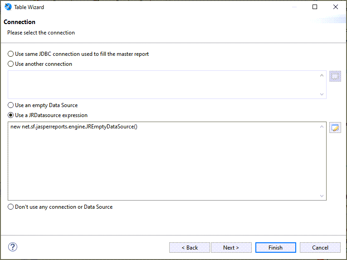Click inside the JRDatasource expression text area
This screenshot has height=260, width=347.
tap(163, 163)
